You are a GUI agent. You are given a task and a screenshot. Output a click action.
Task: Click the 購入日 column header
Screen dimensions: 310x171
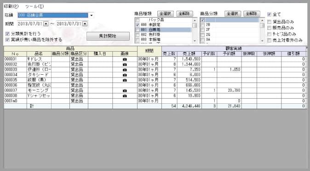click(x=100, y=54)
